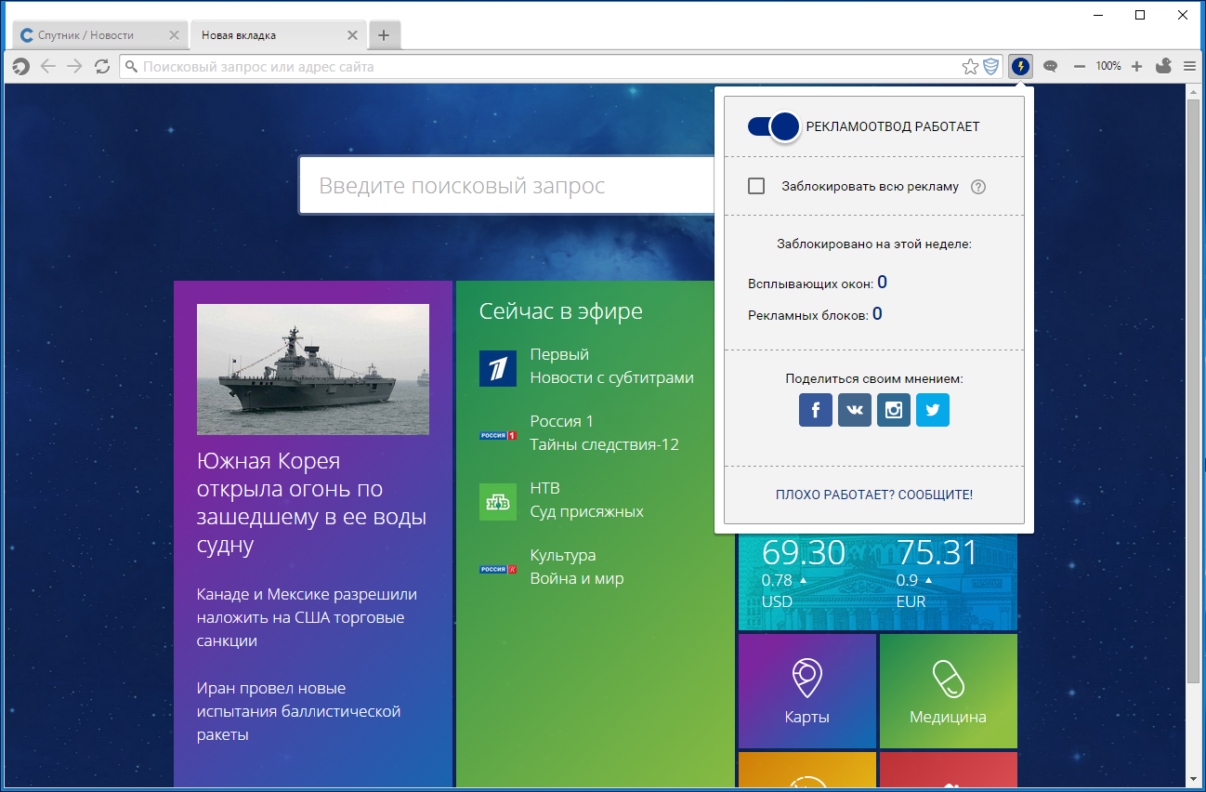Click scrollbar down arrow

[1194, 778]
